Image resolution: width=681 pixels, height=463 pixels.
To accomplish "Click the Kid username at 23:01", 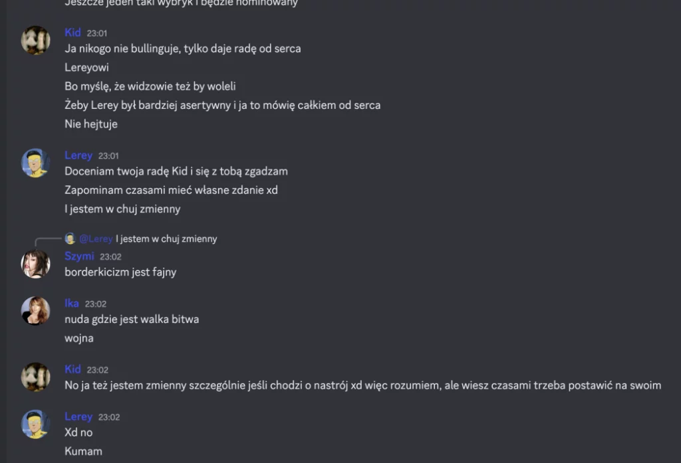I will pos(72,33).
